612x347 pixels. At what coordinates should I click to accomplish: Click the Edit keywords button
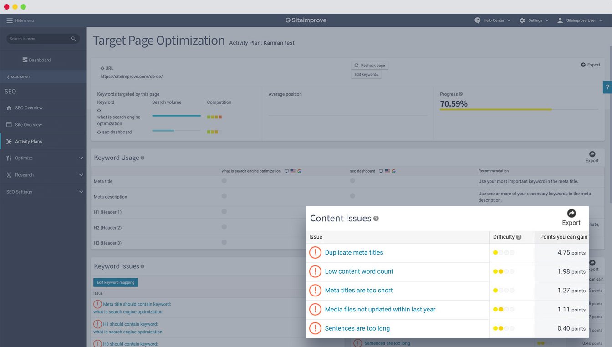pyautogui.click(x=366, y=75)
